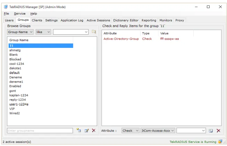Open the 'like' operator dropdown
The height and width of the screenshot is (146, 227).
click(43, 32)
